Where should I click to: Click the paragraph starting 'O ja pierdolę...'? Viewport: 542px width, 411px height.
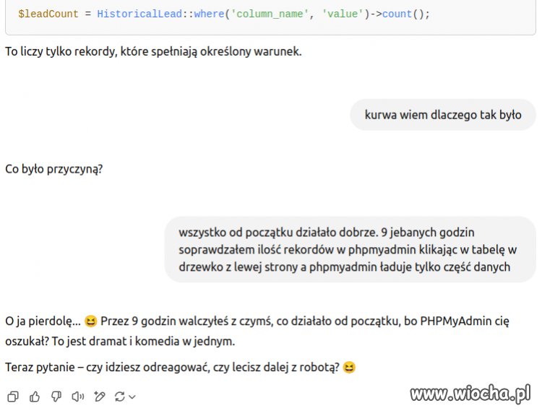pos(257,331)
